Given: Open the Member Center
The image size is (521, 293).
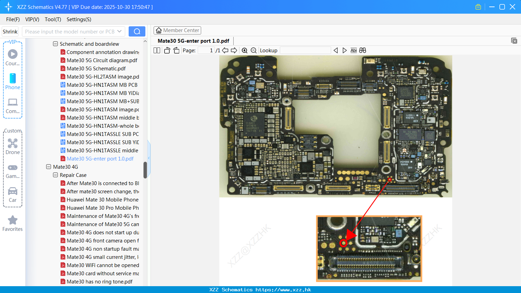Looking at the screenshot, I should click(x=177, y=30).
